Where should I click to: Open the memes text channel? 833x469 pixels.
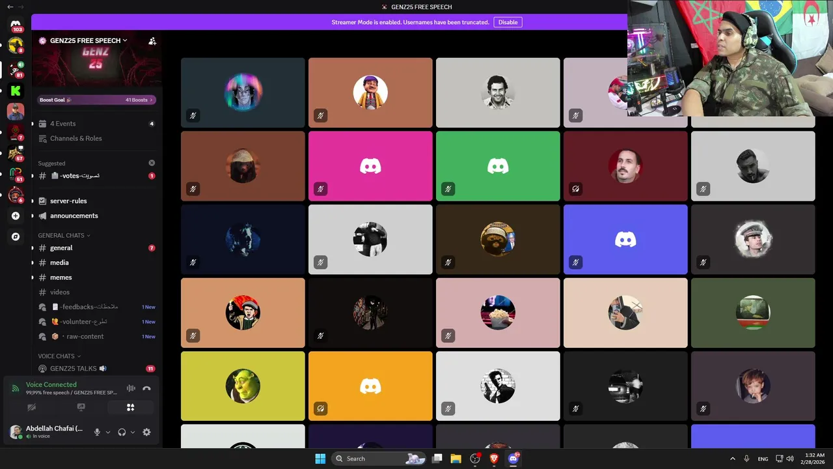pos(96,277)
